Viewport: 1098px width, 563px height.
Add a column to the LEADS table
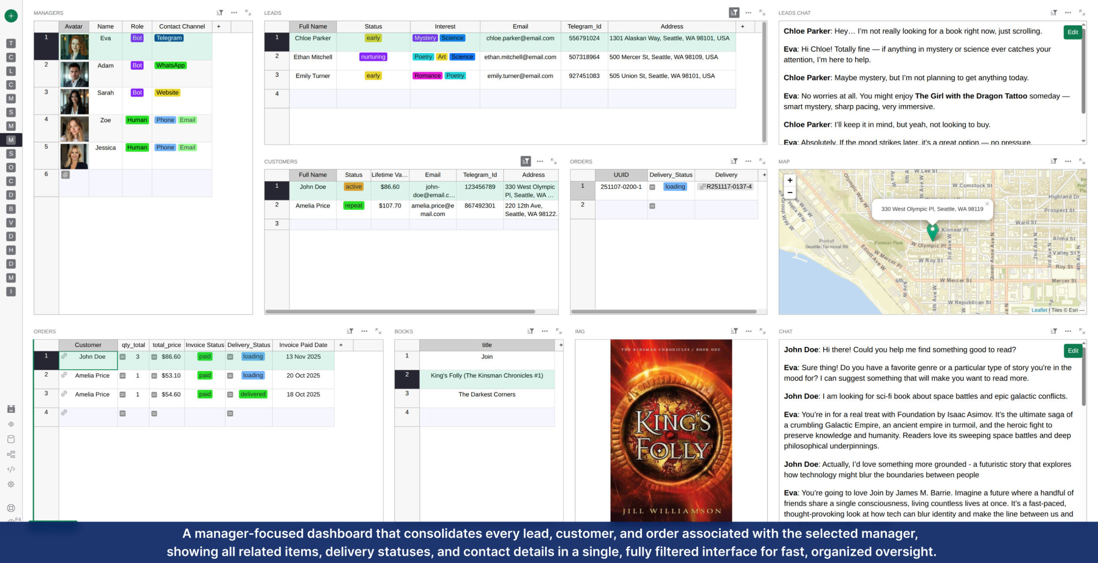[x=742, y=27]
